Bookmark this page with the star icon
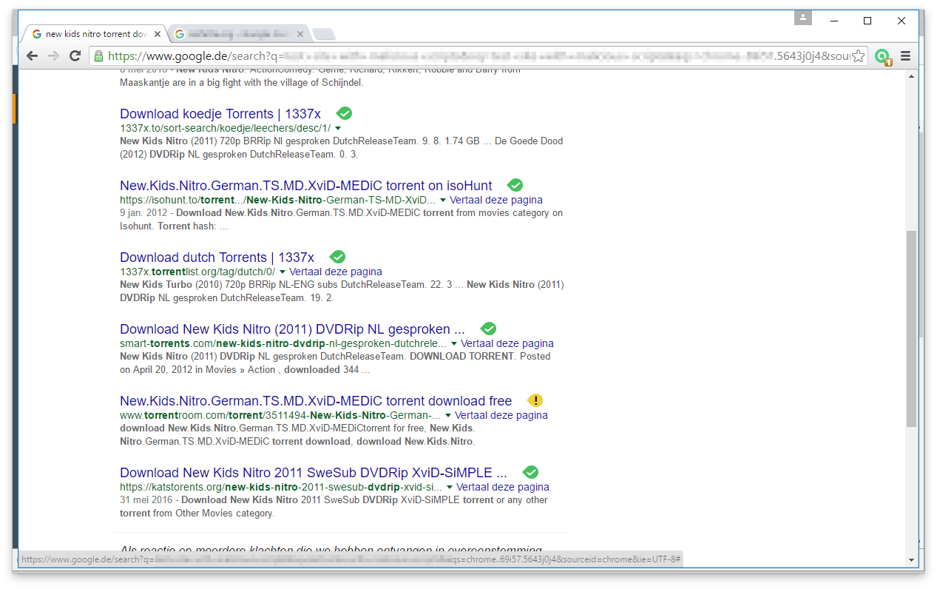Image resolution: width=937 pixels, height=589 pixels. pyautogui.click(x=858, y=56)
